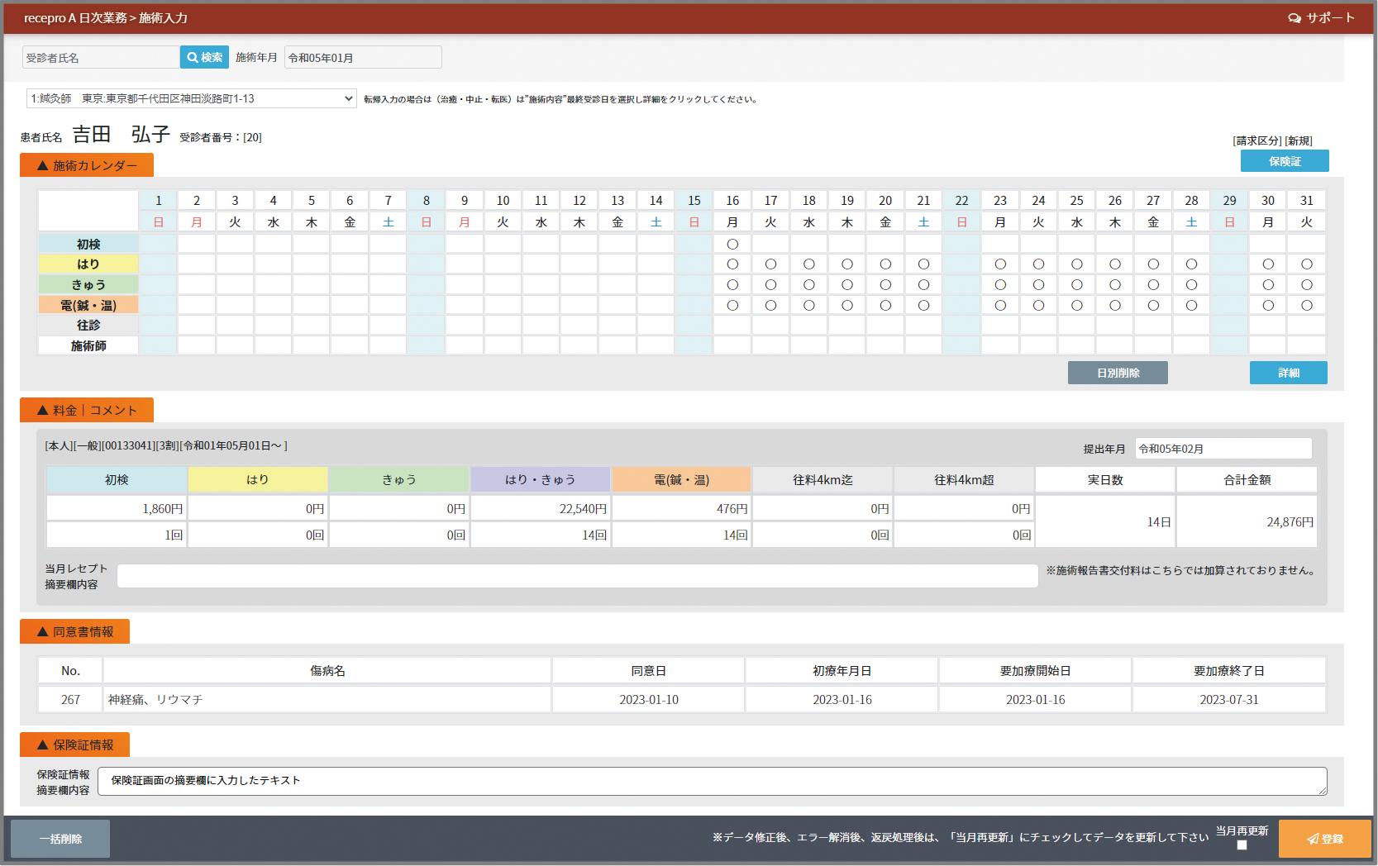Image resolution: width=1378 pixels, height=866 pixels.
Task: Select day 31 calendar column header
Action: pyautogui.click(x=1306, y=200)
